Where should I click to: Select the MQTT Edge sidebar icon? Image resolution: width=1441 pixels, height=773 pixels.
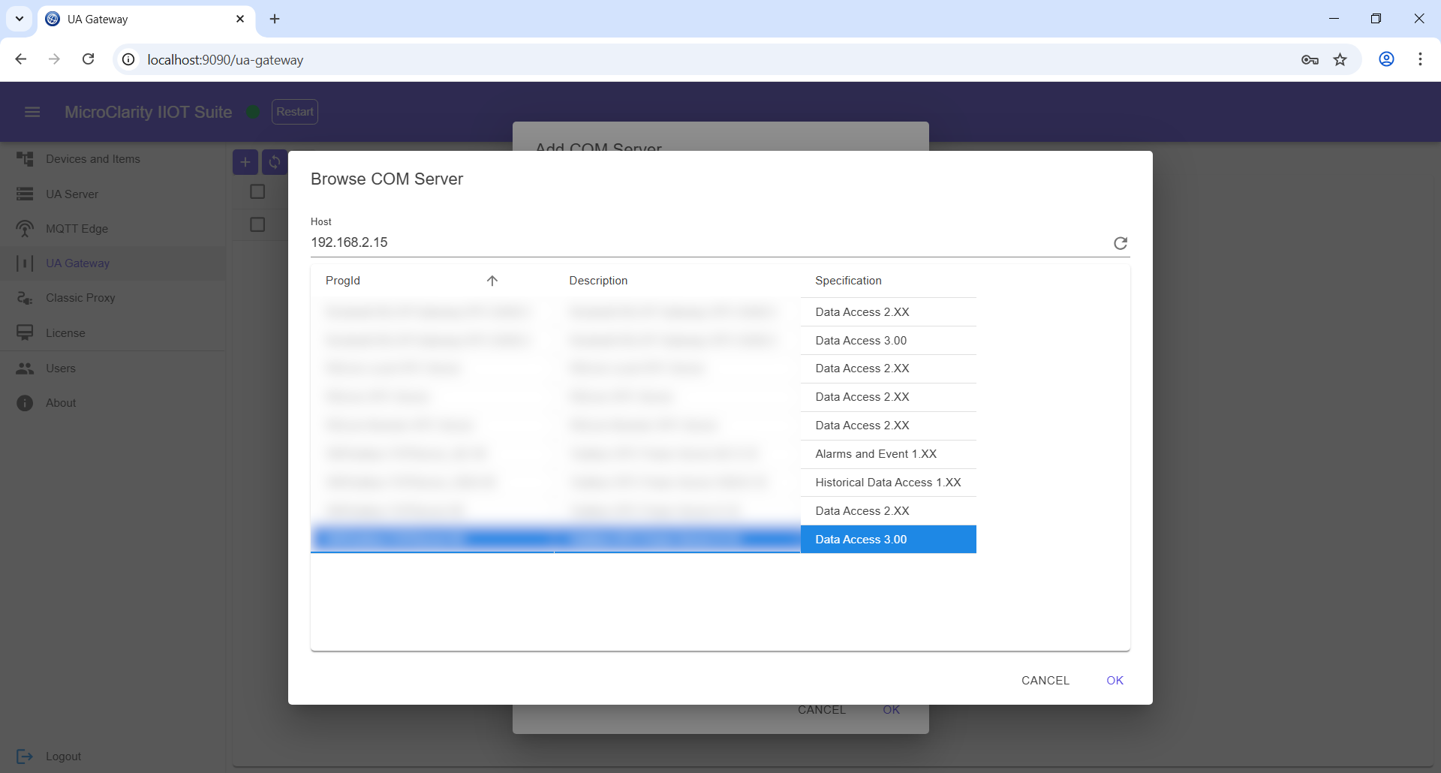[25, 228]
